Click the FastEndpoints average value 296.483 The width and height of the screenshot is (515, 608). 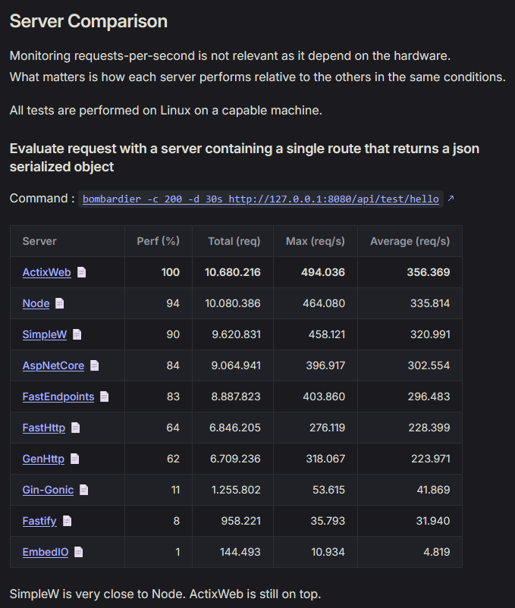[429, 396]
